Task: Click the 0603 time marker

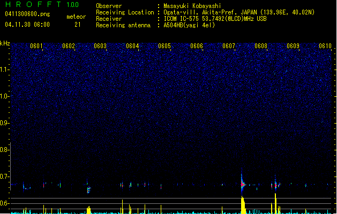Action: click(x=100, y=46)
